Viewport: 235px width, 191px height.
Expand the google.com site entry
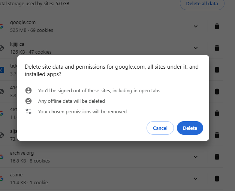coord(195,26)
